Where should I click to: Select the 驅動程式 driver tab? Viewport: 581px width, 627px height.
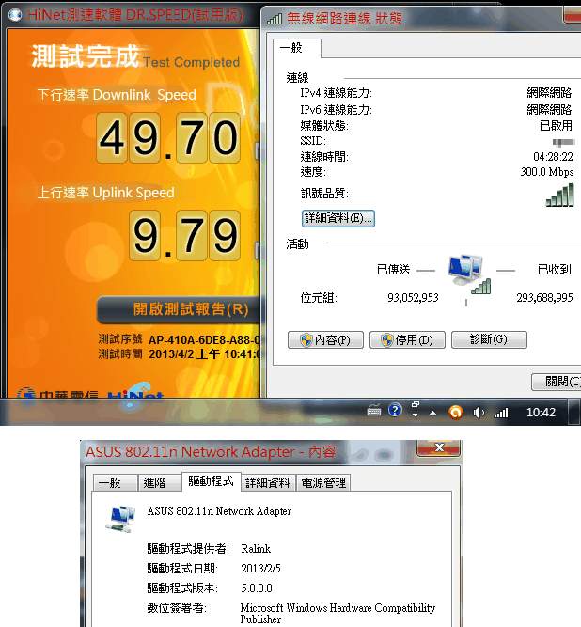[x=211, y=481]
